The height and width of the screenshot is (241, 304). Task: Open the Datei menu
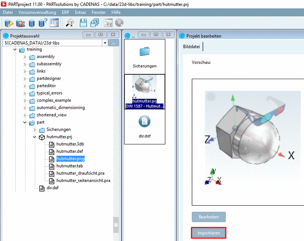(x=8, y=13)
